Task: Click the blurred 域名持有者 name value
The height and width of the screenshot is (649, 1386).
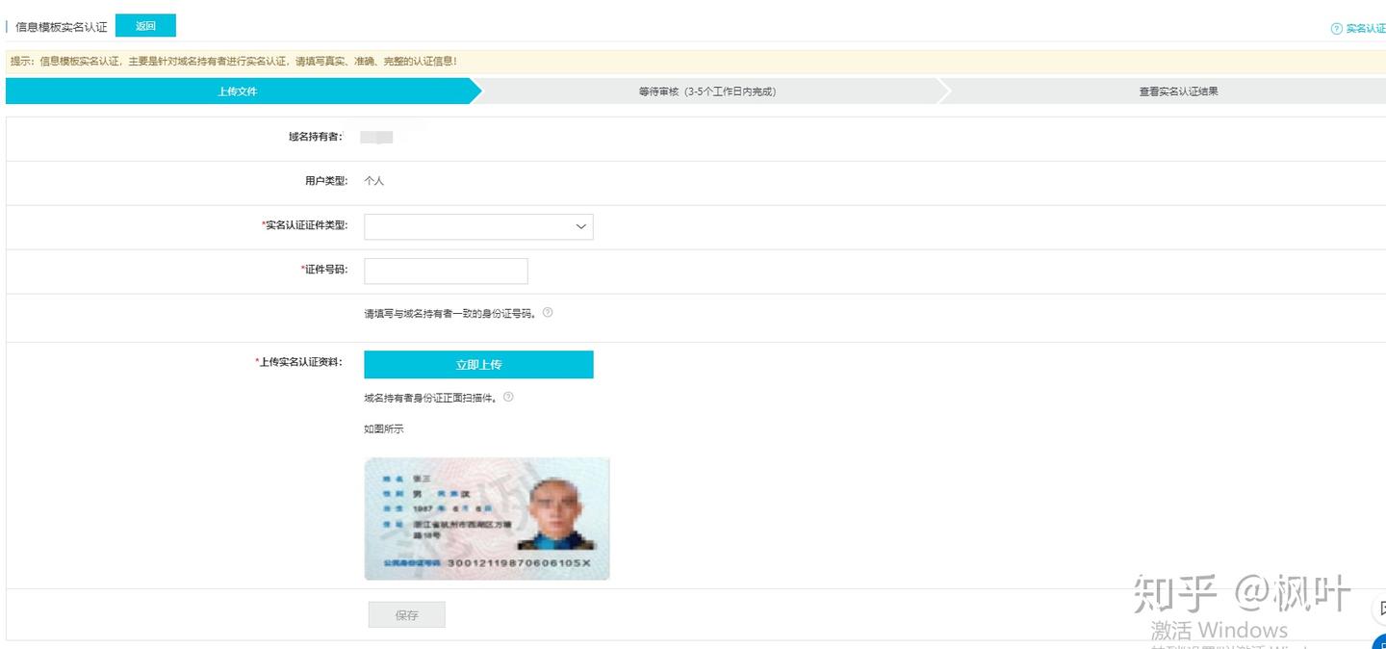Action: 376,138
